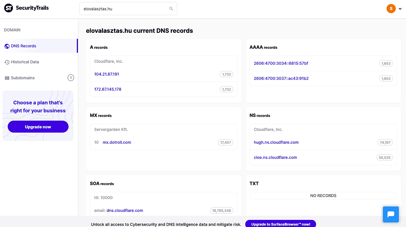Click the TXT heading
The width and height of the screenshot is (406, 227).
[254, 184]
